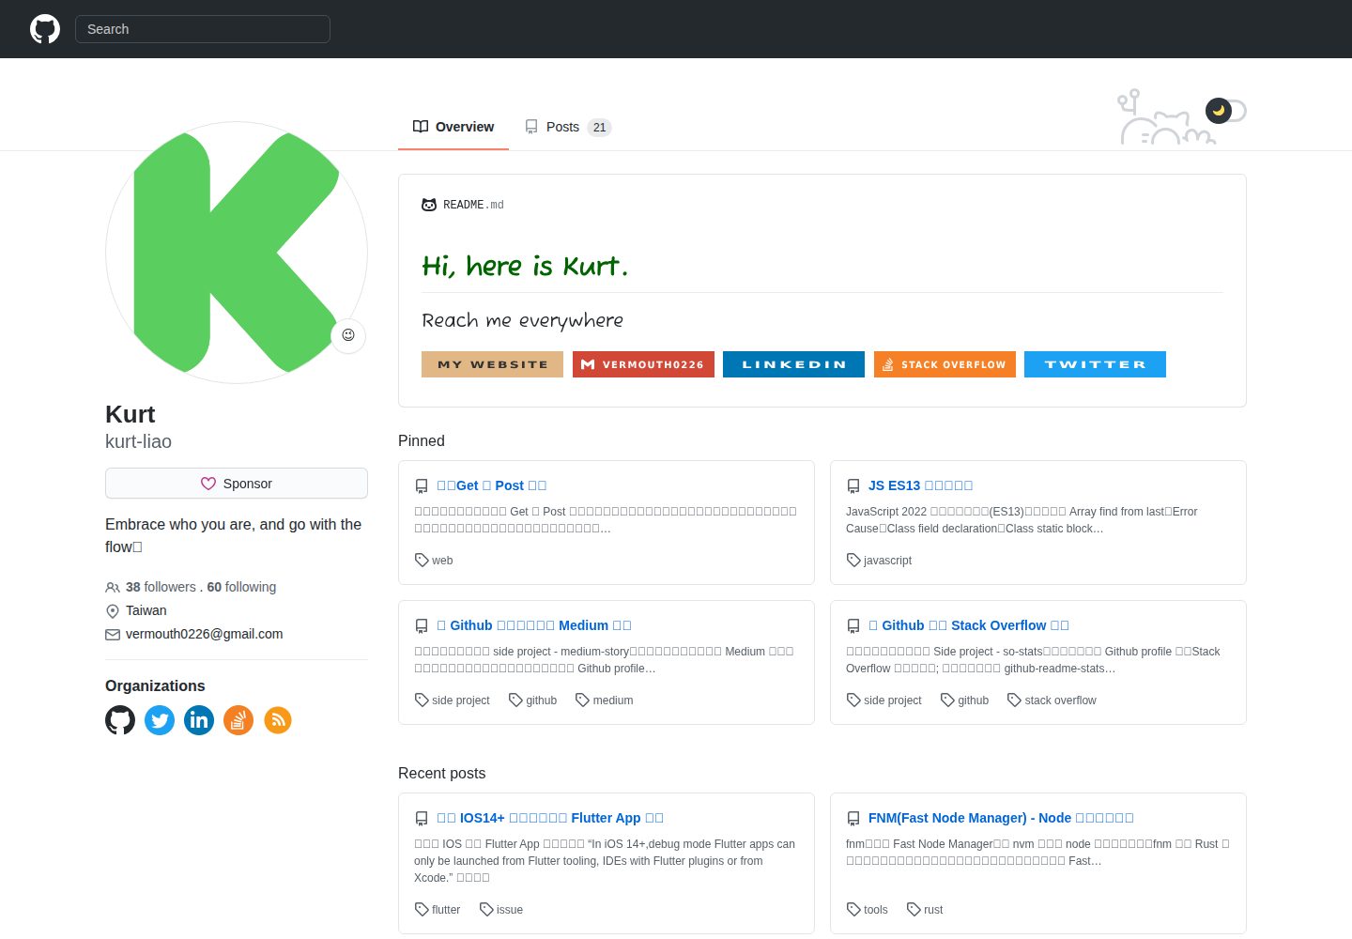Open the TWITTER badge
1352x939 pixels.
pos(1095,364)
